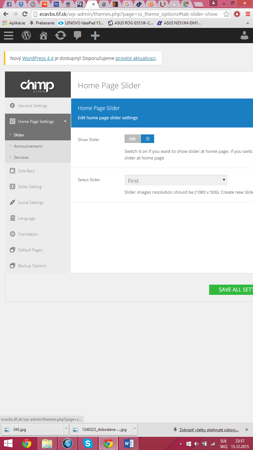Screen dimensions: 253x450
Task: Click the browser address bar URL
Action: (128, 14)
